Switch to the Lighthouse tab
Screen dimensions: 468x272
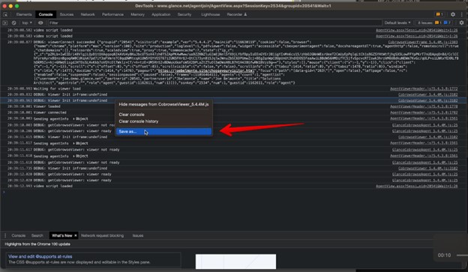point(211,14)
